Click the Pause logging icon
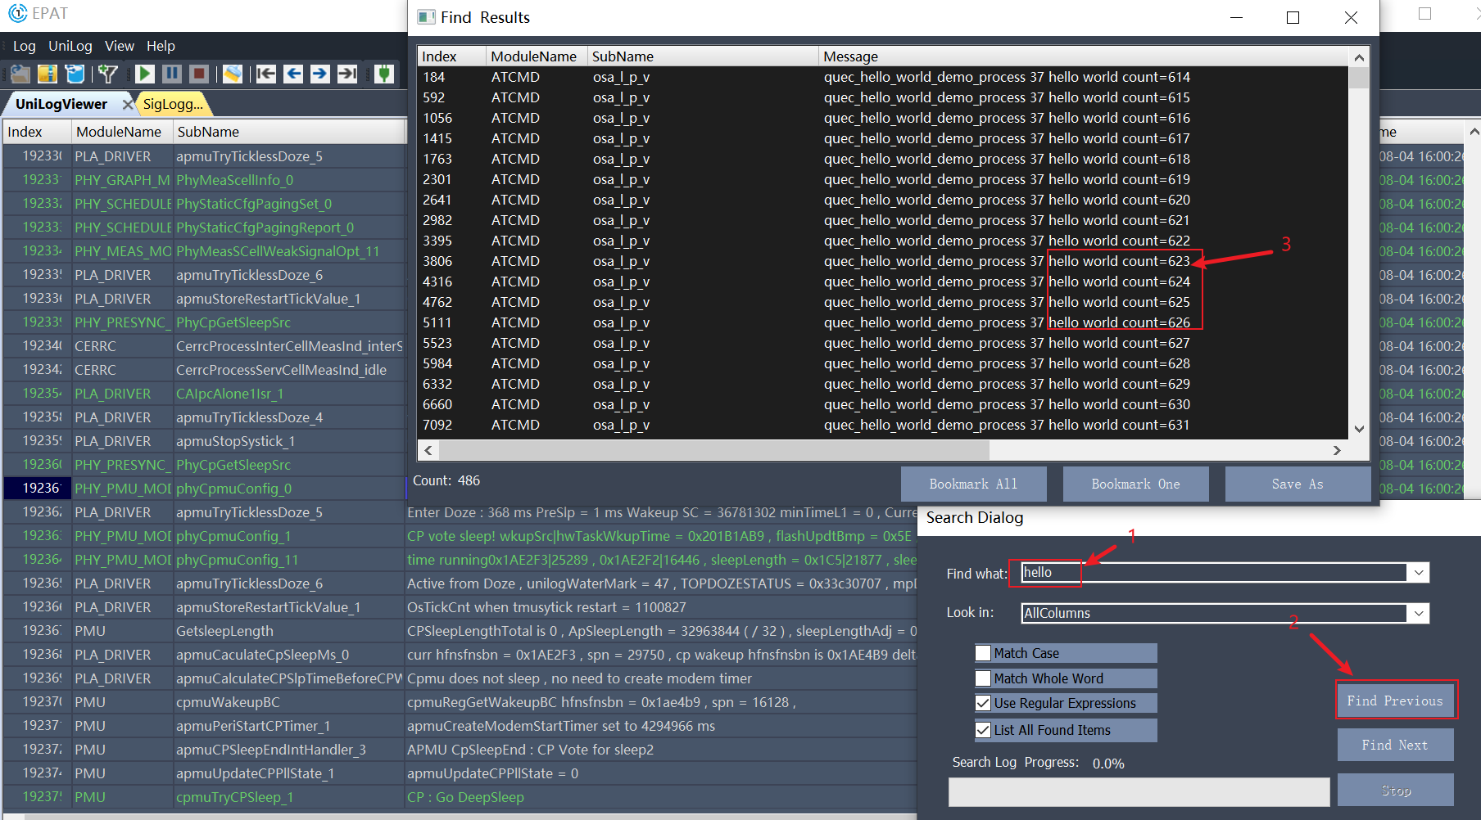The image size is (1481, 820). [172, 74]
